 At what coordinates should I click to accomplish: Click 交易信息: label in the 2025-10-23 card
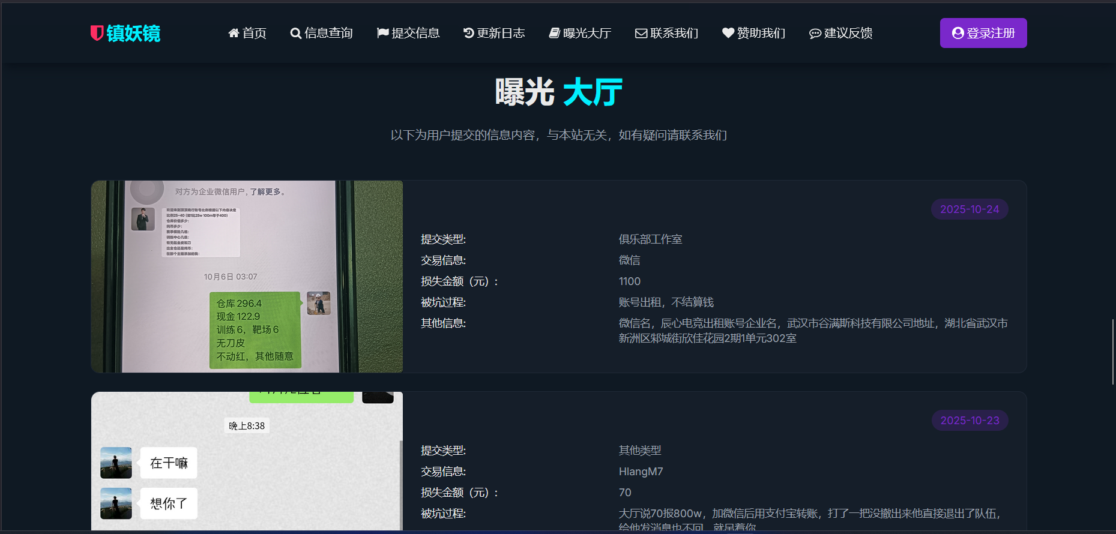444,472
